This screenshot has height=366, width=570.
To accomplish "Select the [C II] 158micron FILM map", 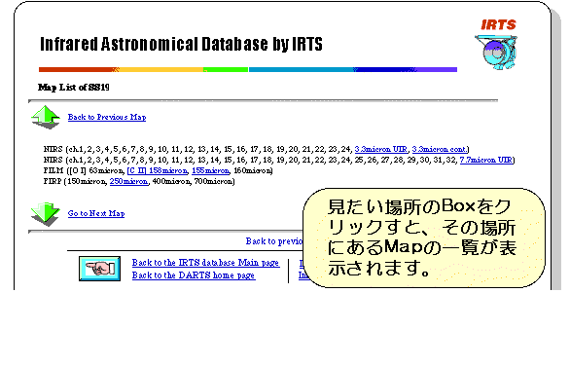I will 157,170.
